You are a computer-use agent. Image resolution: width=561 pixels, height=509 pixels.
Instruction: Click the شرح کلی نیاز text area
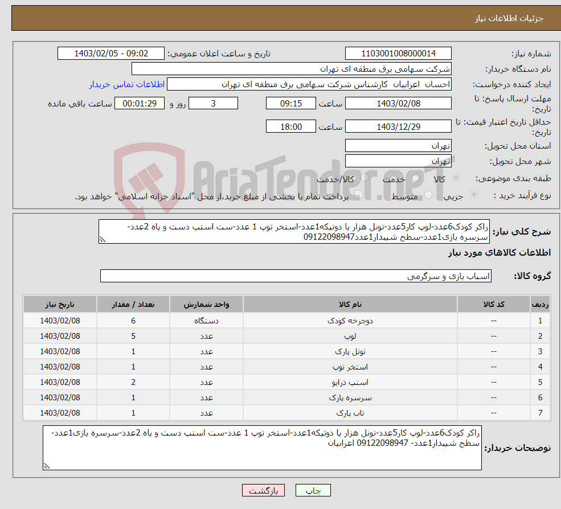pos(294,232)
